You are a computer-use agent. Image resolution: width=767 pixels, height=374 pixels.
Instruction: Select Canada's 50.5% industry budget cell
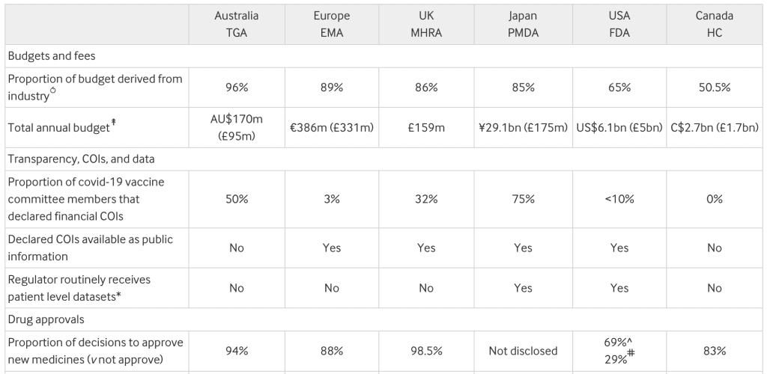pos(714,88)
